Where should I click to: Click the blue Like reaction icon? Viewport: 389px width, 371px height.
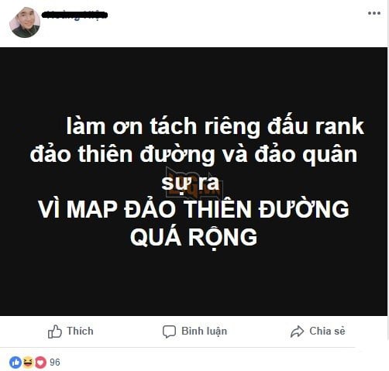point(15,362)
